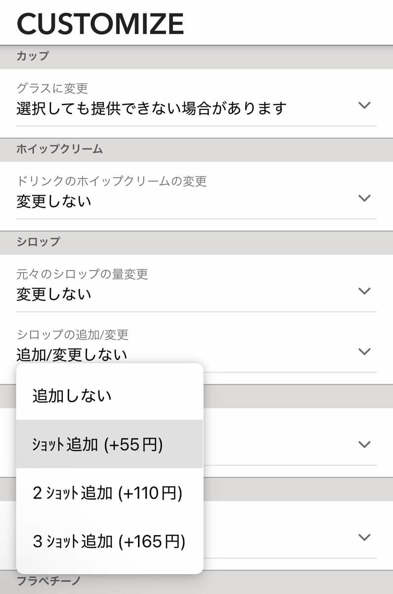Click the chevron right of ショット追加 (+55円) option
The image size is (393, 594).
(x=364, y=444)
